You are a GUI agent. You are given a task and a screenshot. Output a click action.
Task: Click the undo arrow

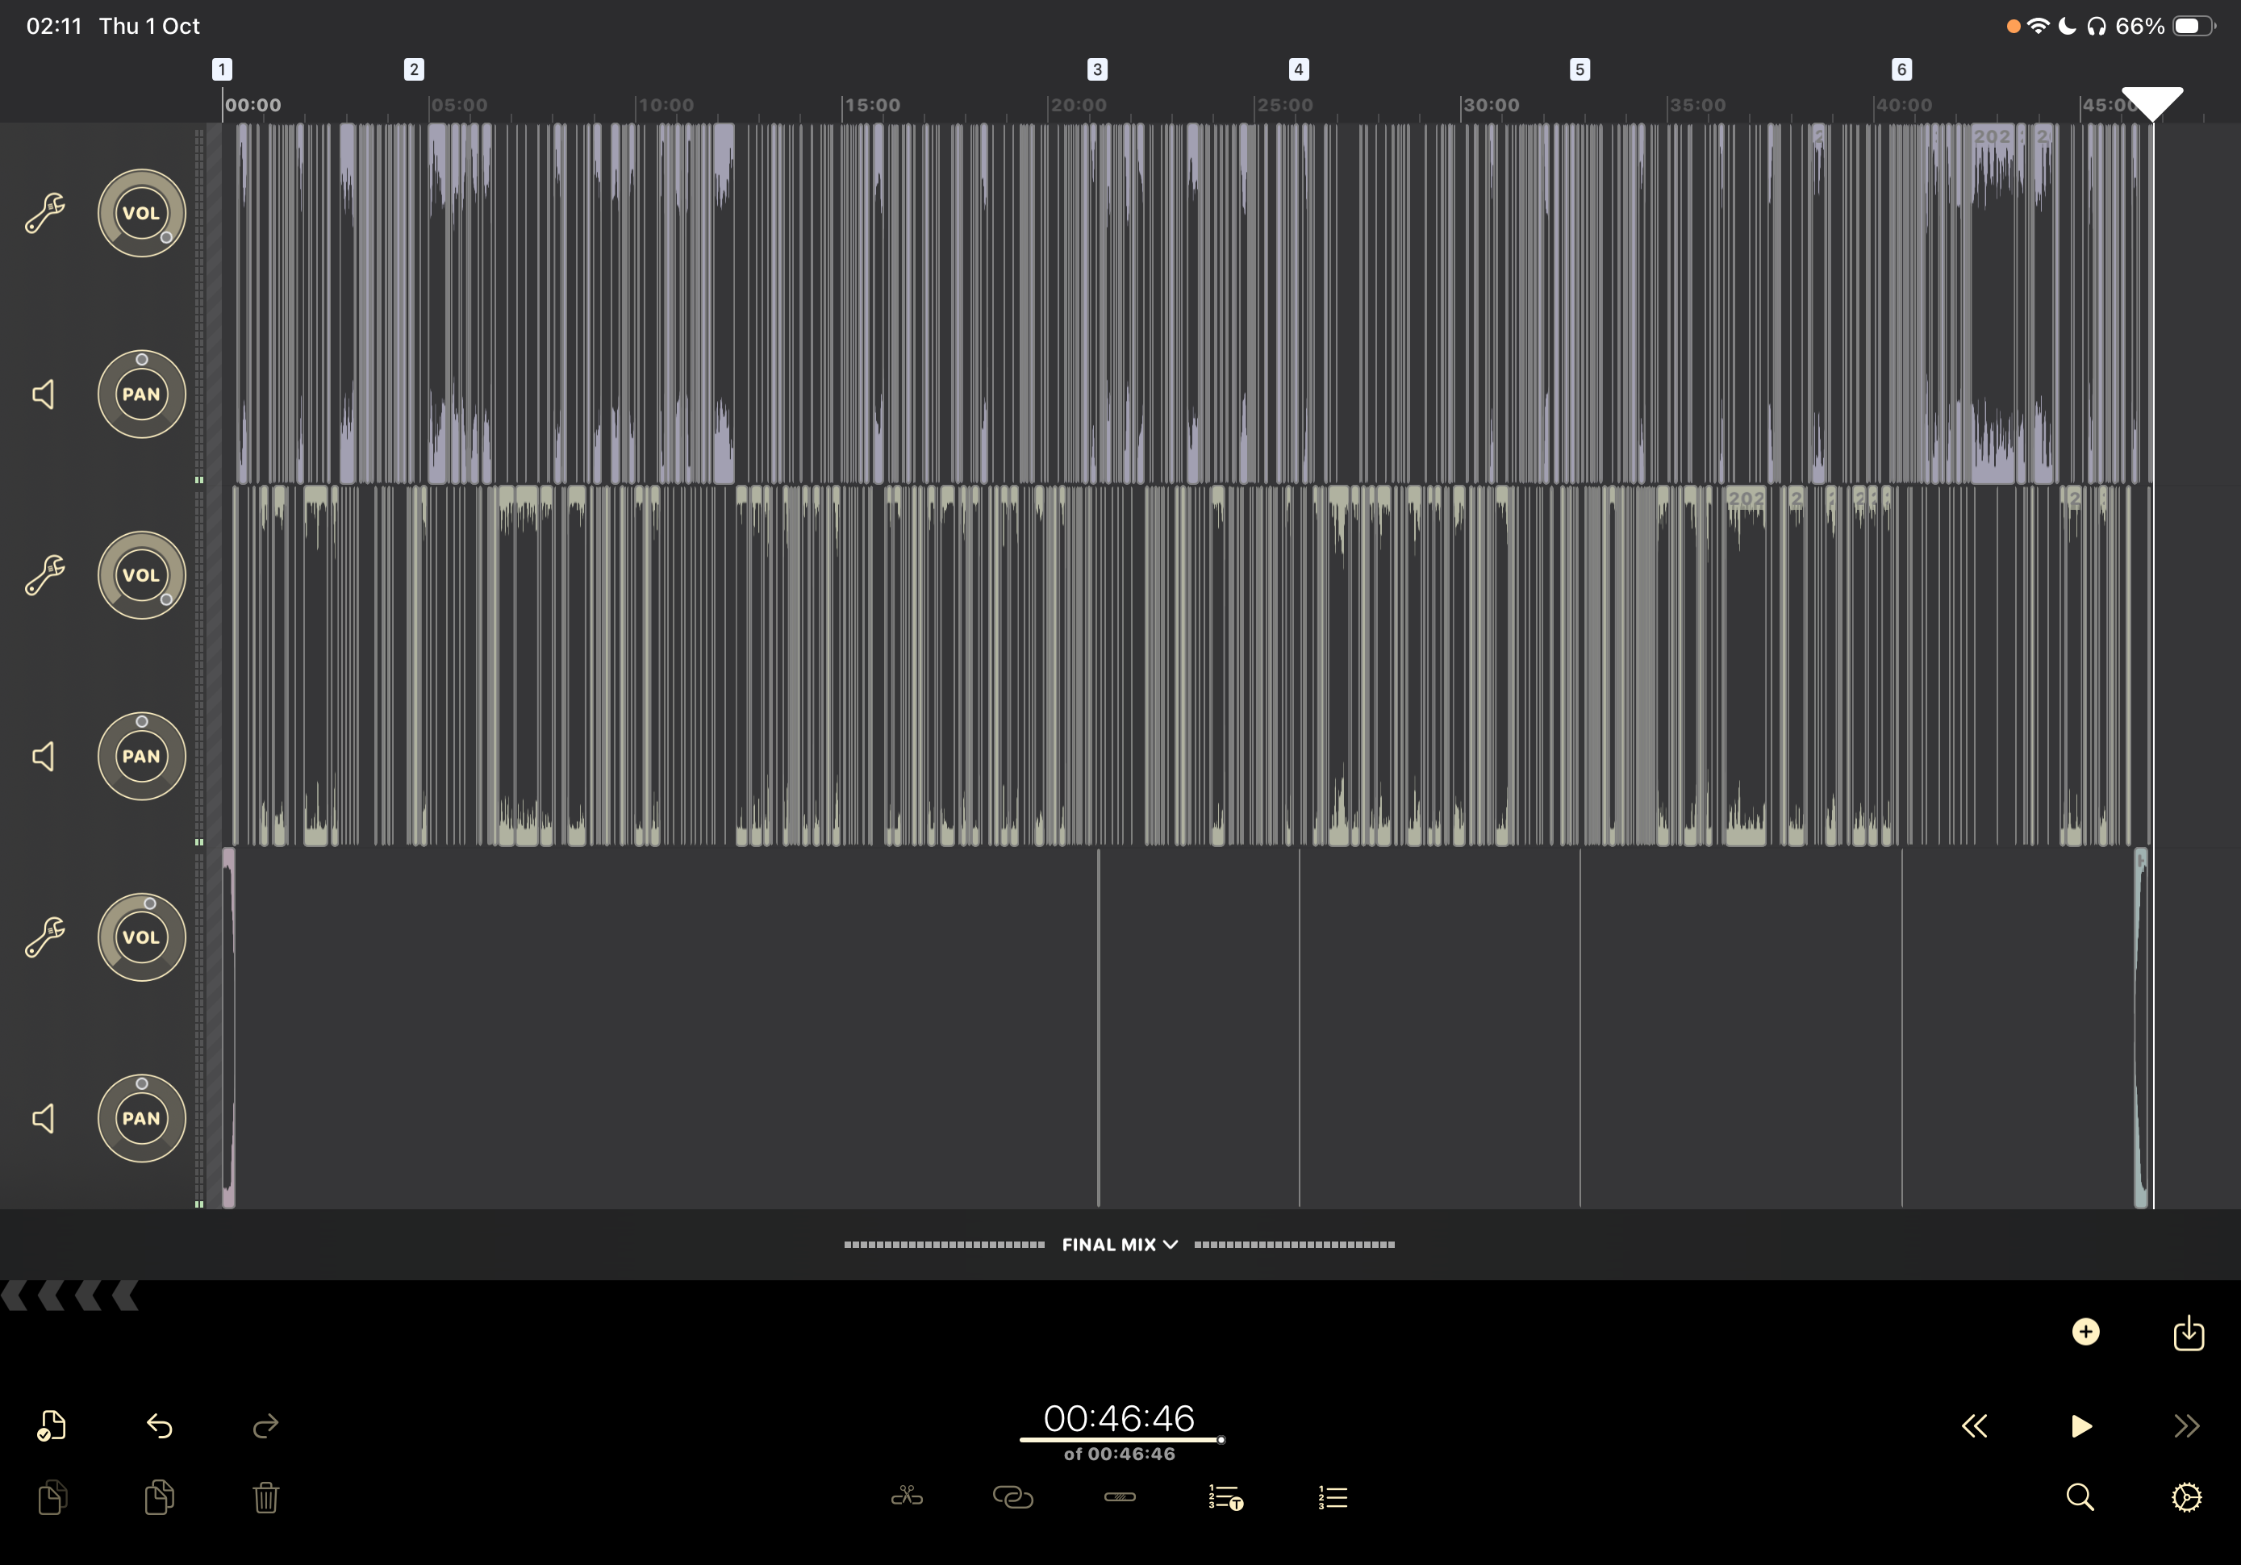click(159, 1426)
